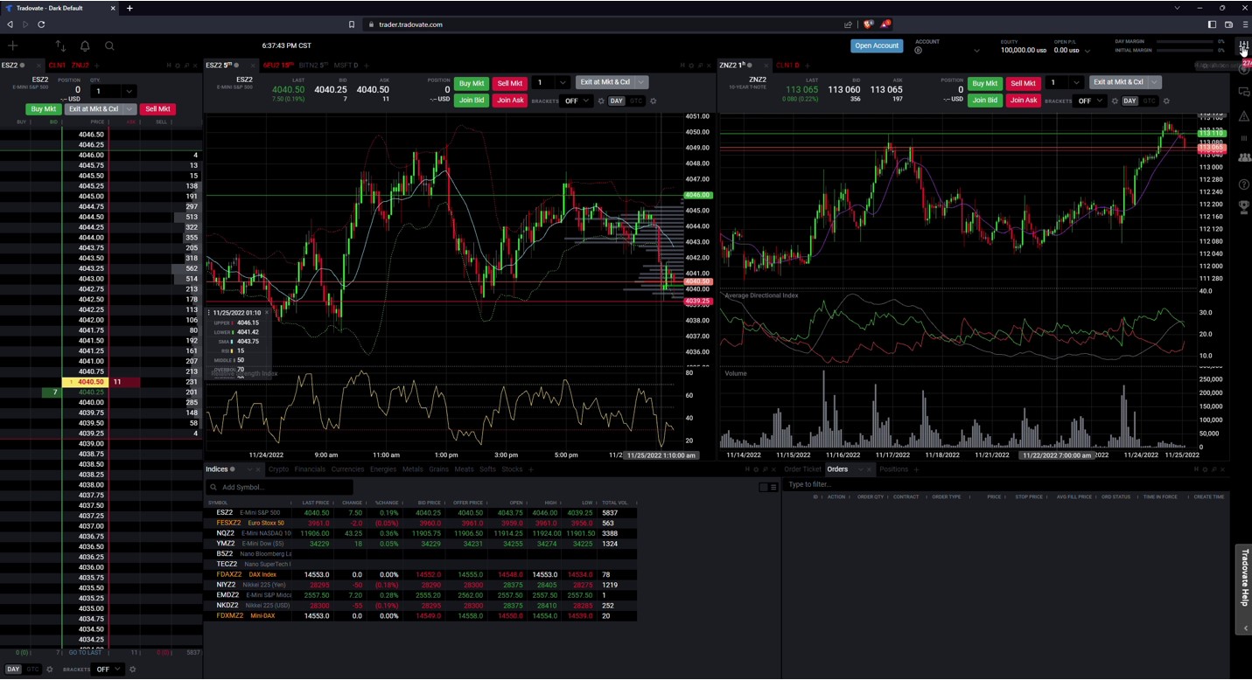The width and height of the screenshot is (1252, 680).
Task: Open the trade arrows icon in the top bar
Action: pyautogui.click(x=60, y=45)
